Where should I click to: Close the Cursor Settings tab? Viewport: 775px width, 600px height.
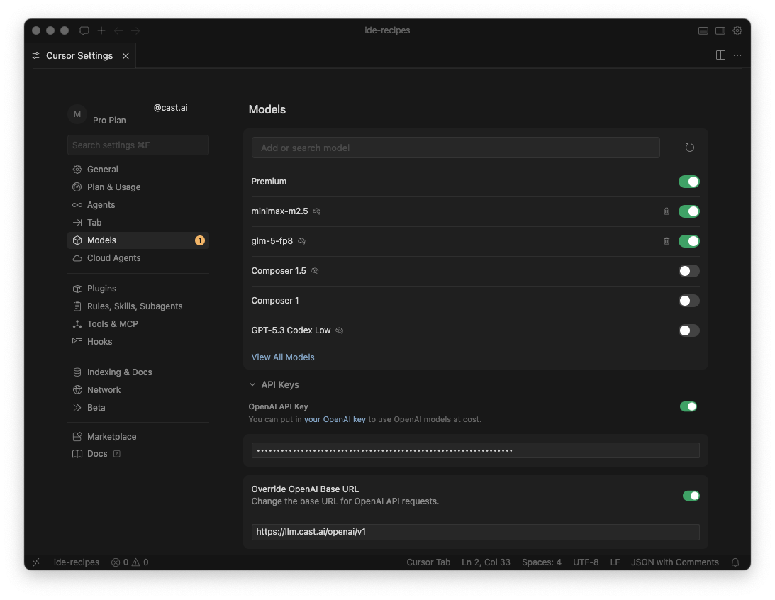(126, 56)
